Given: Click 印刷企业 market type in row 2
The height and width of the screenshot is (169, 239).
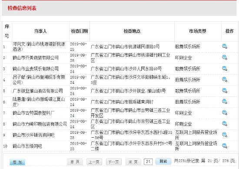Looking at the screenshot, I should (183, 58).
